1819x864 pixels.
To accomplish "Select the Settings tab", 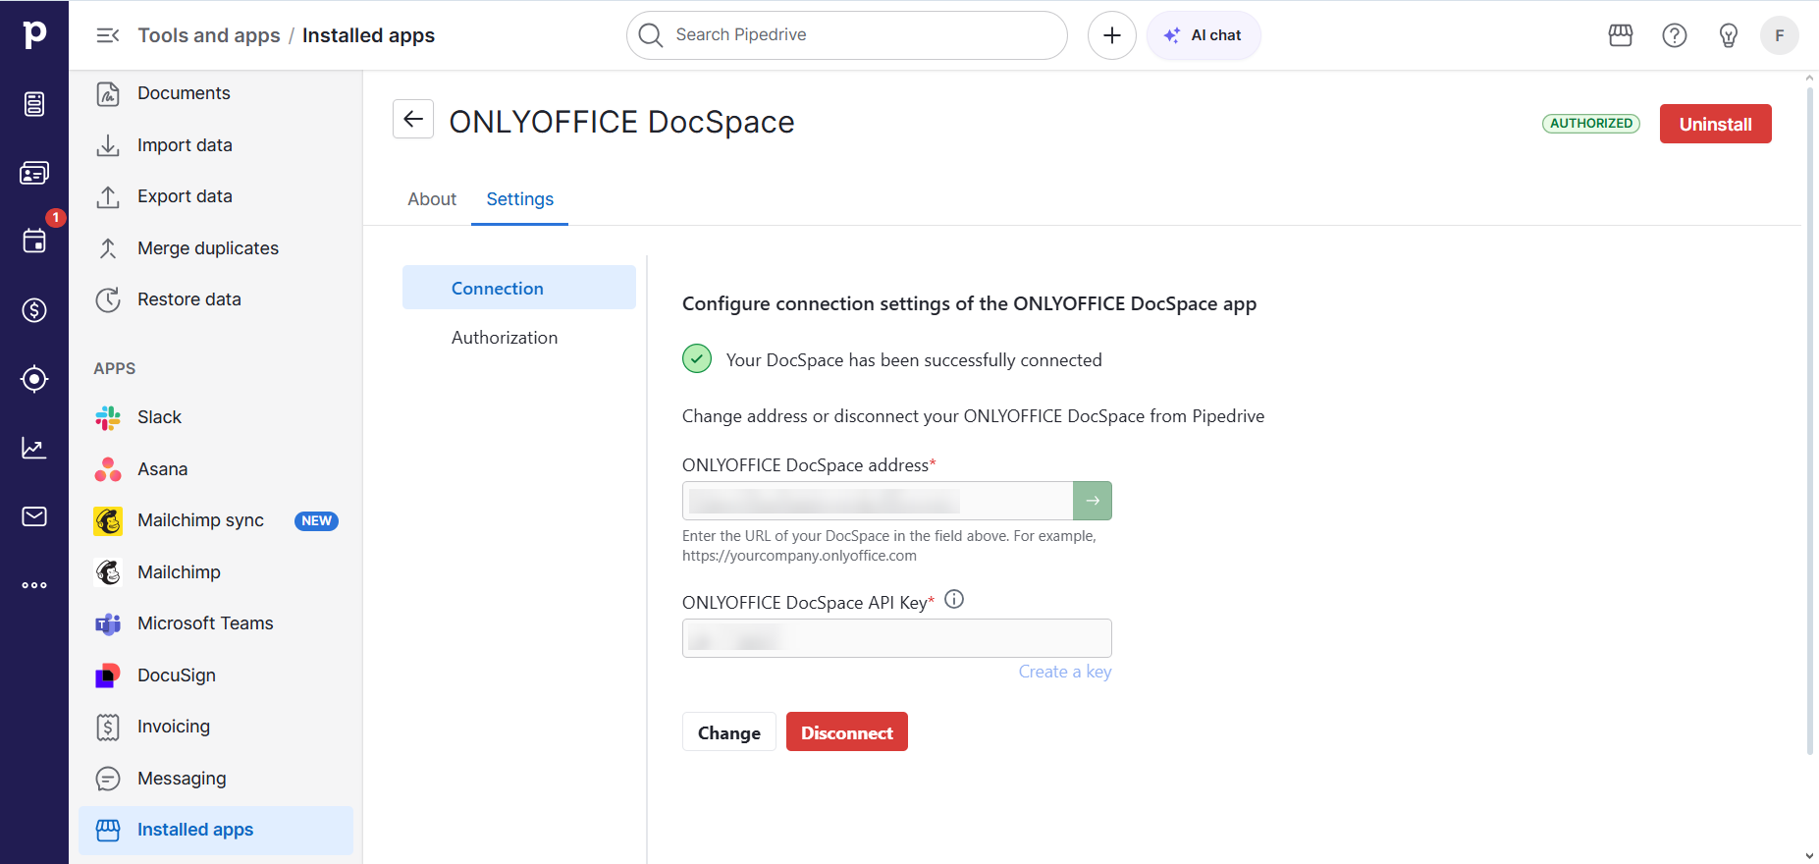I will (520, 199).
